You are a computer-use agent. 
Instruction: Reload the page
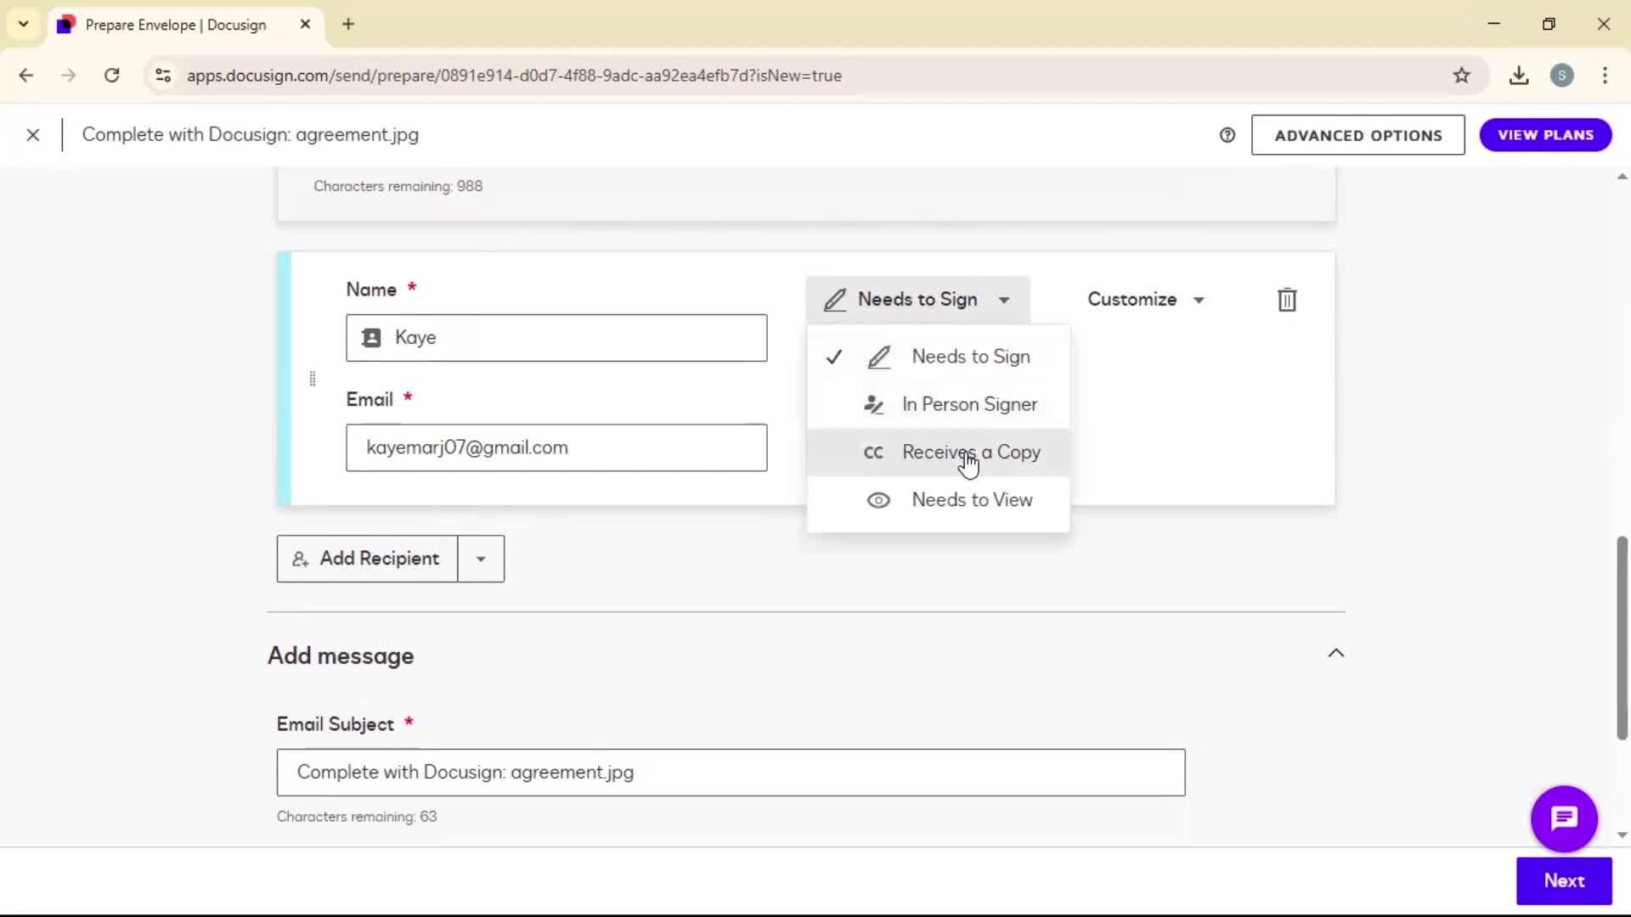point(111,76)
